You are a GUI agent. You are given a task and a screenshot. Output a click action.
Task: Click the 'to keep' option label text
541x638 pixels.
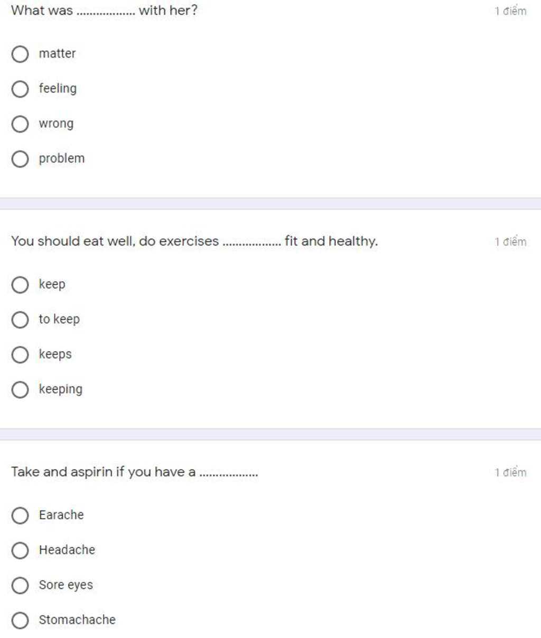tap(59, 319)
